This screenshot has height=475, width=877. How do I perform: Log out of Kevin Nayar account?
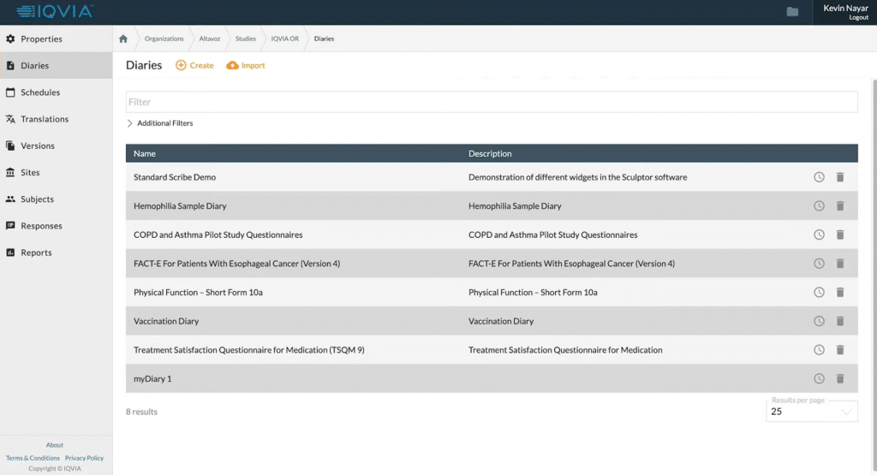[858, 17]
